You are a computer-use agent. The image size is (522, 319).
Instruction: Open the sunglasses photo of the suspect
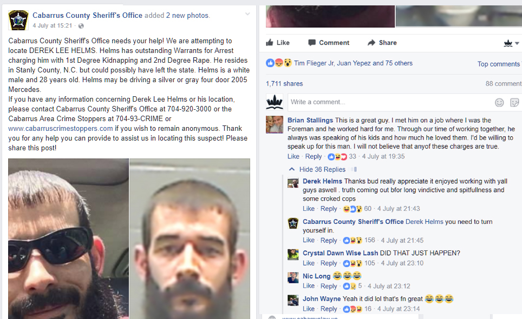click(x=68, y=238)
